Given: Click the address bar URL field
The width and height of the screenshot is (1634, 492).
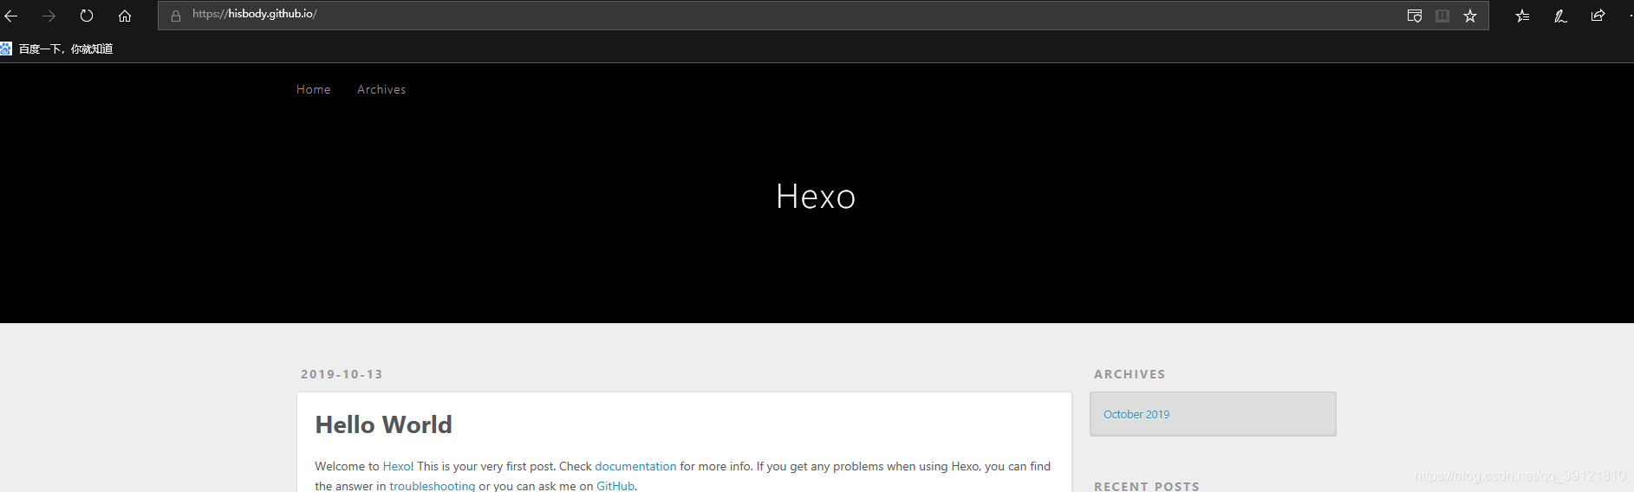Looking at the screenshot, I should [780, 15].
